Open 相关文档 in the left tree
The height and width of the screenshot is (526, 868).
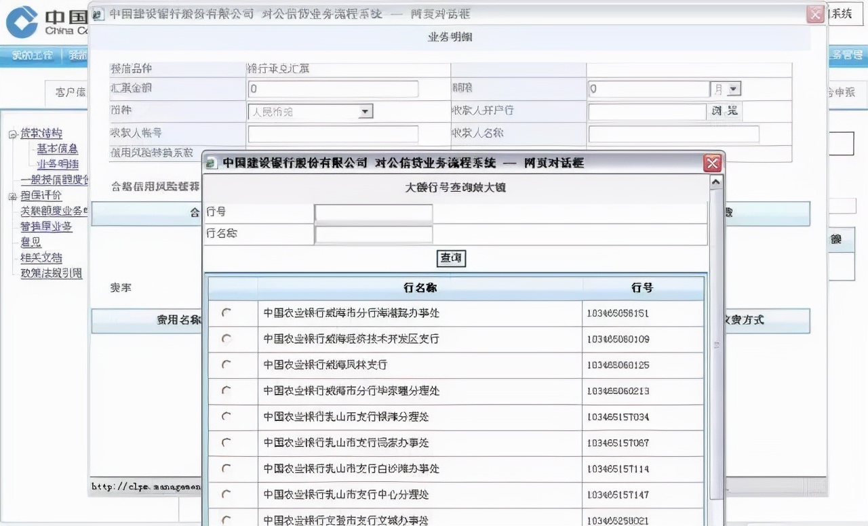pos(41,258)
